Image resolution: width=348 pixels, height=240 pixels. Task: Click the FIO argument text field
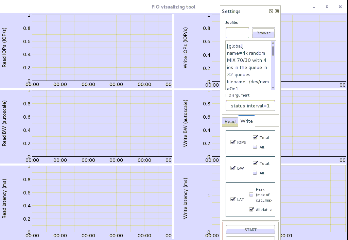click(250, 105)
